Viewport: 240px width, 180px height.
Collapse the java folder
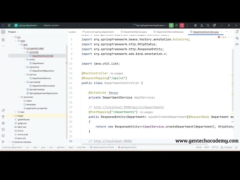tap(18, 45)
